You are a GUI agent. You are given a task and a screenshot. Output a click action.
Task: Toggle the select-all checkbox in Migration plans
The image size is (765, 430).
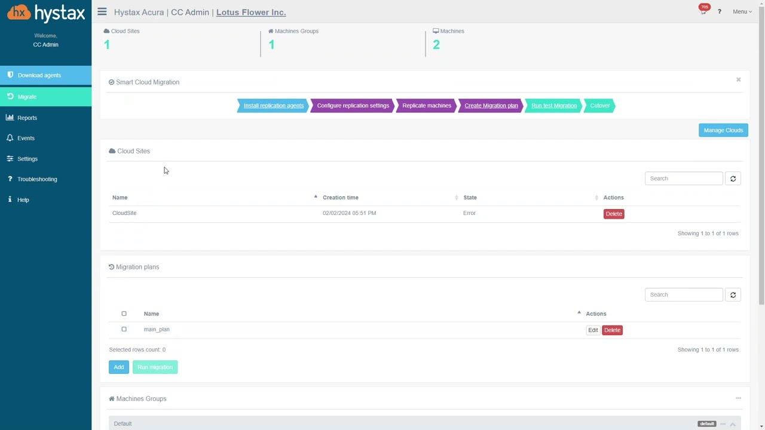124,314
